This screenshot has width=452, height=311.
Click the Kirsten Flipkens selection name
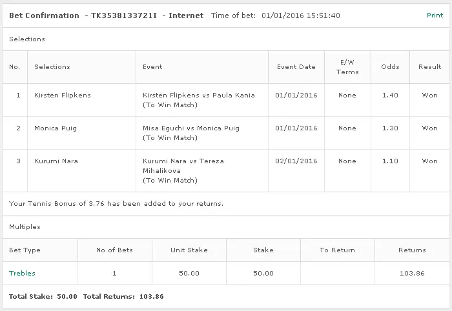tap(63, 95)
